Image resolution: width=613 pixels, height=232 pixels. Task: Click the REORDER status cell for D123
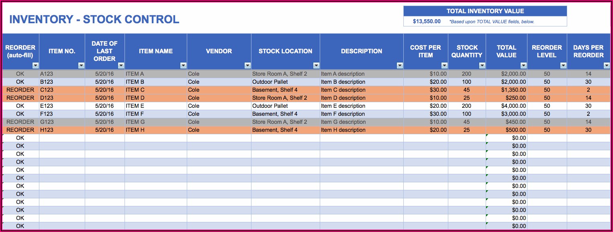pyautogui.click(x=20, y=98)
